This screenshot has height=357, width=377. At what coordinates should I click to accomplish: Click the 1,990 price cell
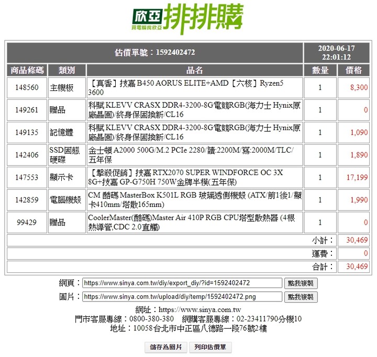[x=353, y=200]
